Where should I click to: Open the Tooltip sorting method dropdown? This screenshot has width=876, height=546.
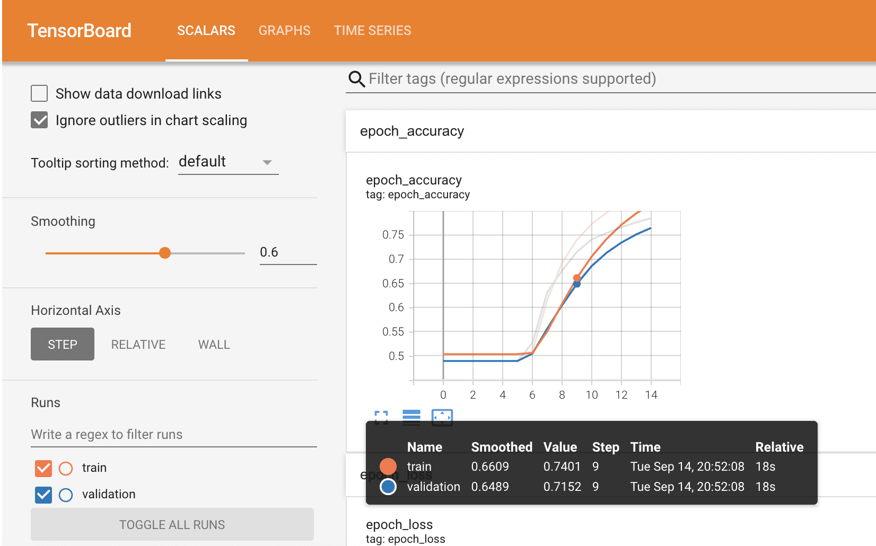[228, 162]
